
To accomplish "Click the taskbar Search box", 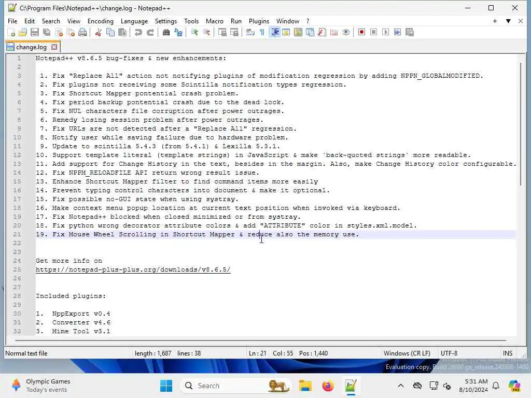I will pos(236,386).
